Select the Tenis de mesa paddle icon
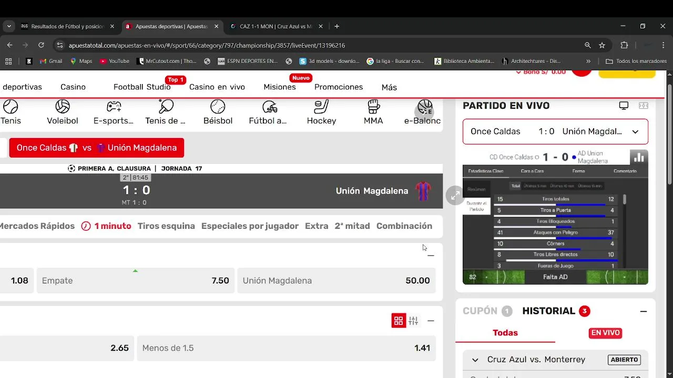 pos(166,107)
